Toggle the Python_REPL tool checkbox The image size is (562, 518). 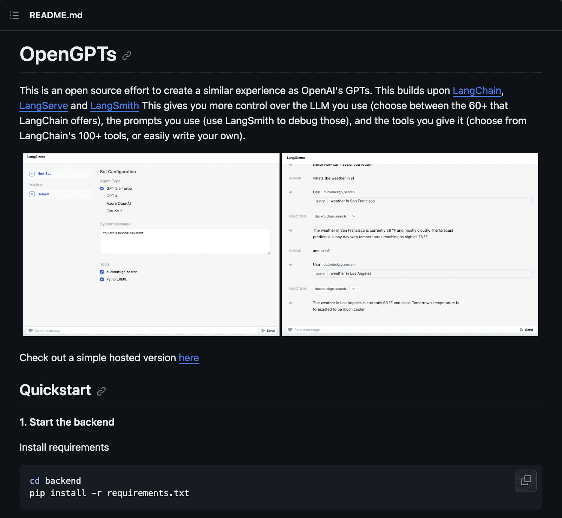point(102,279)
